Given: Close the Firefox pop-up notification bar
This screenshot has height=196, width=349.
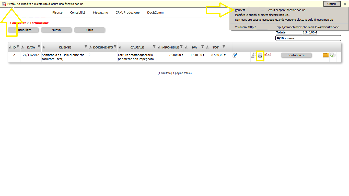Looking at the screenshot, I should click(345, 4).
